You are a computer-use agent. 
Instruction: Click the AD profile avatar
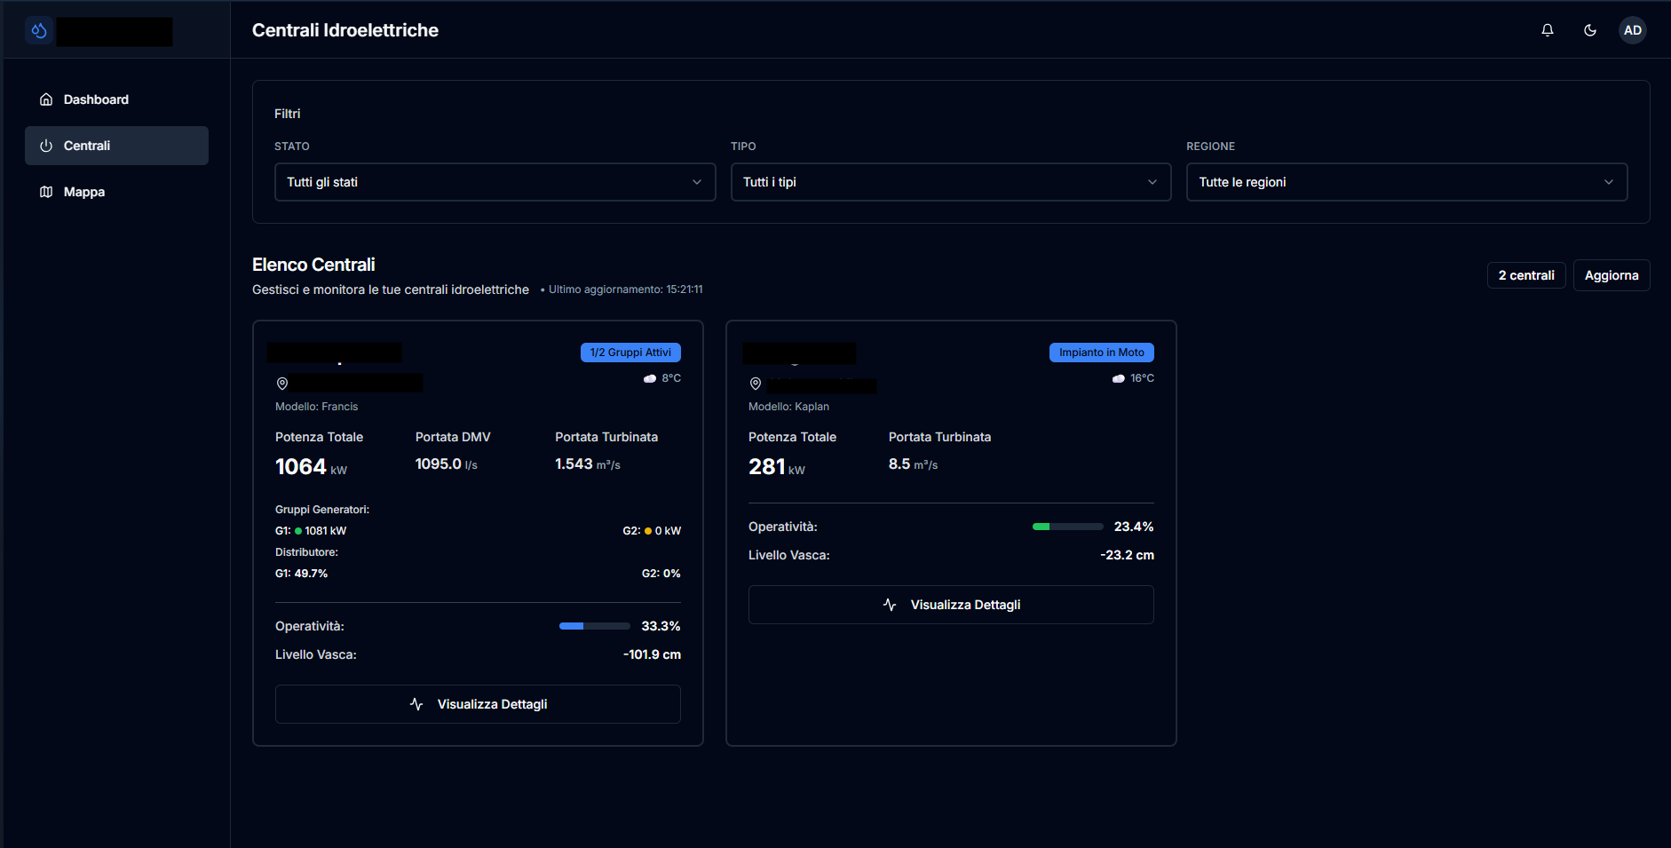pyautogui.click(x=1633, y=29)
